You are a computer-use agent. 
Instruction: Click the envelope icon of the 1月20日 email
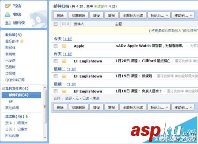point(64,61)
